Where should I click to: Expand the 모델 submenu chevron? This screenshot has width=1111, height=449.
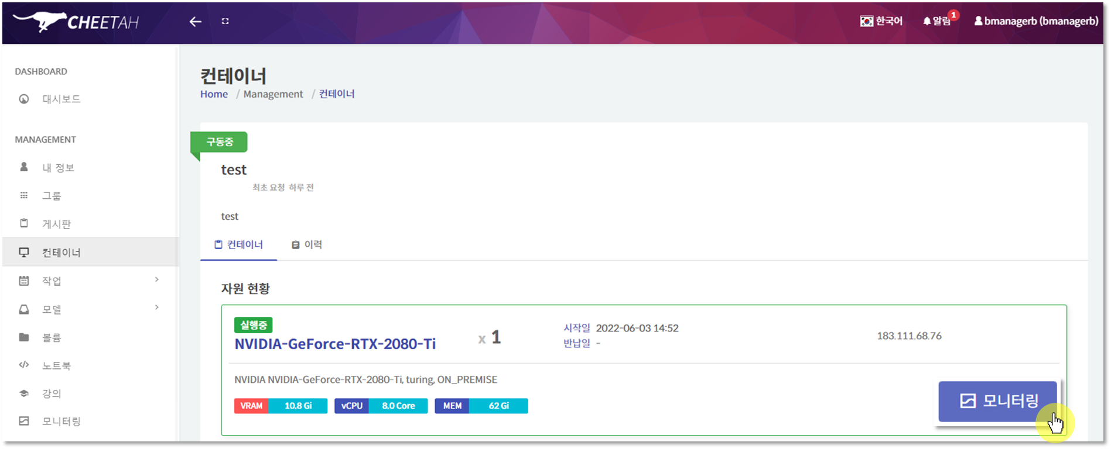[156, 308]
